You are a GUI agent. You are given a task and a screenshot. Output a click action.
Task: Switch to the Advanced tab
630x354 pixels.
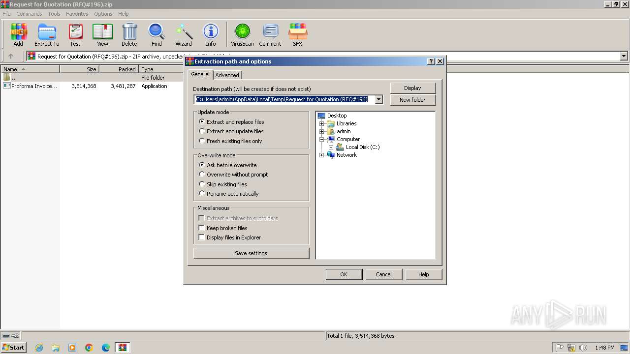[227, 75]
